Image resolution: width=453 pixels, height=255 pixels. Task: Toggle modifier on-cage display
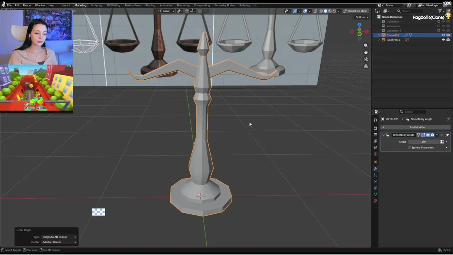419,135
